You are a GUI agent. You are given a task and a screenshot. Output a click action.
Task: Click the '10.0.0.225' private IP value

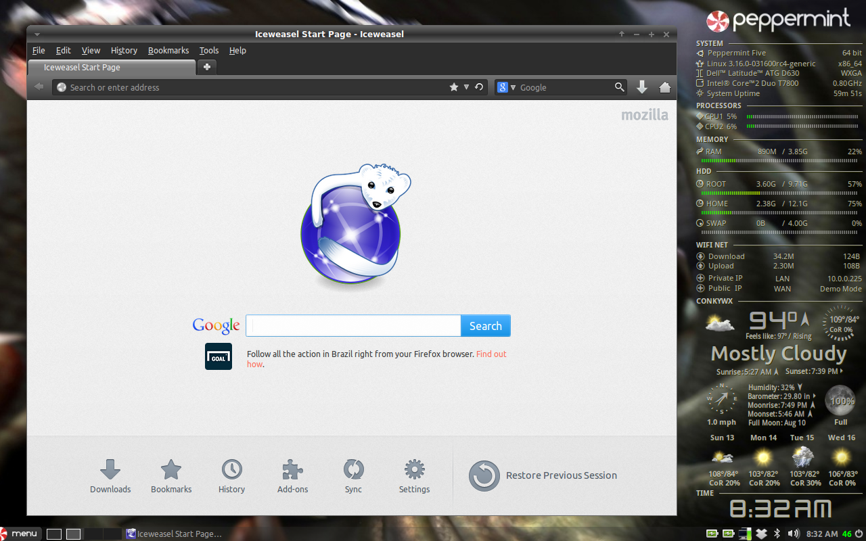[x=844, y=279]
